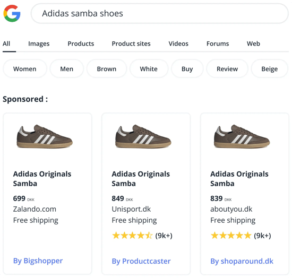
Task: Open Adidas Originals Samba title for aboutyou.dk
Action: pos(239,179)
